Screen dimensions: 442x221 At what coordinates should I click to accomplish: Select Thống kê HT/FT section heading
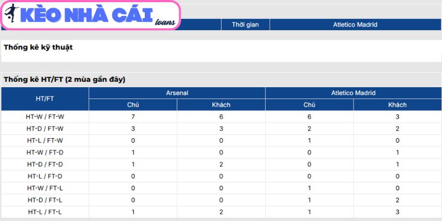[x=64, y=80]
